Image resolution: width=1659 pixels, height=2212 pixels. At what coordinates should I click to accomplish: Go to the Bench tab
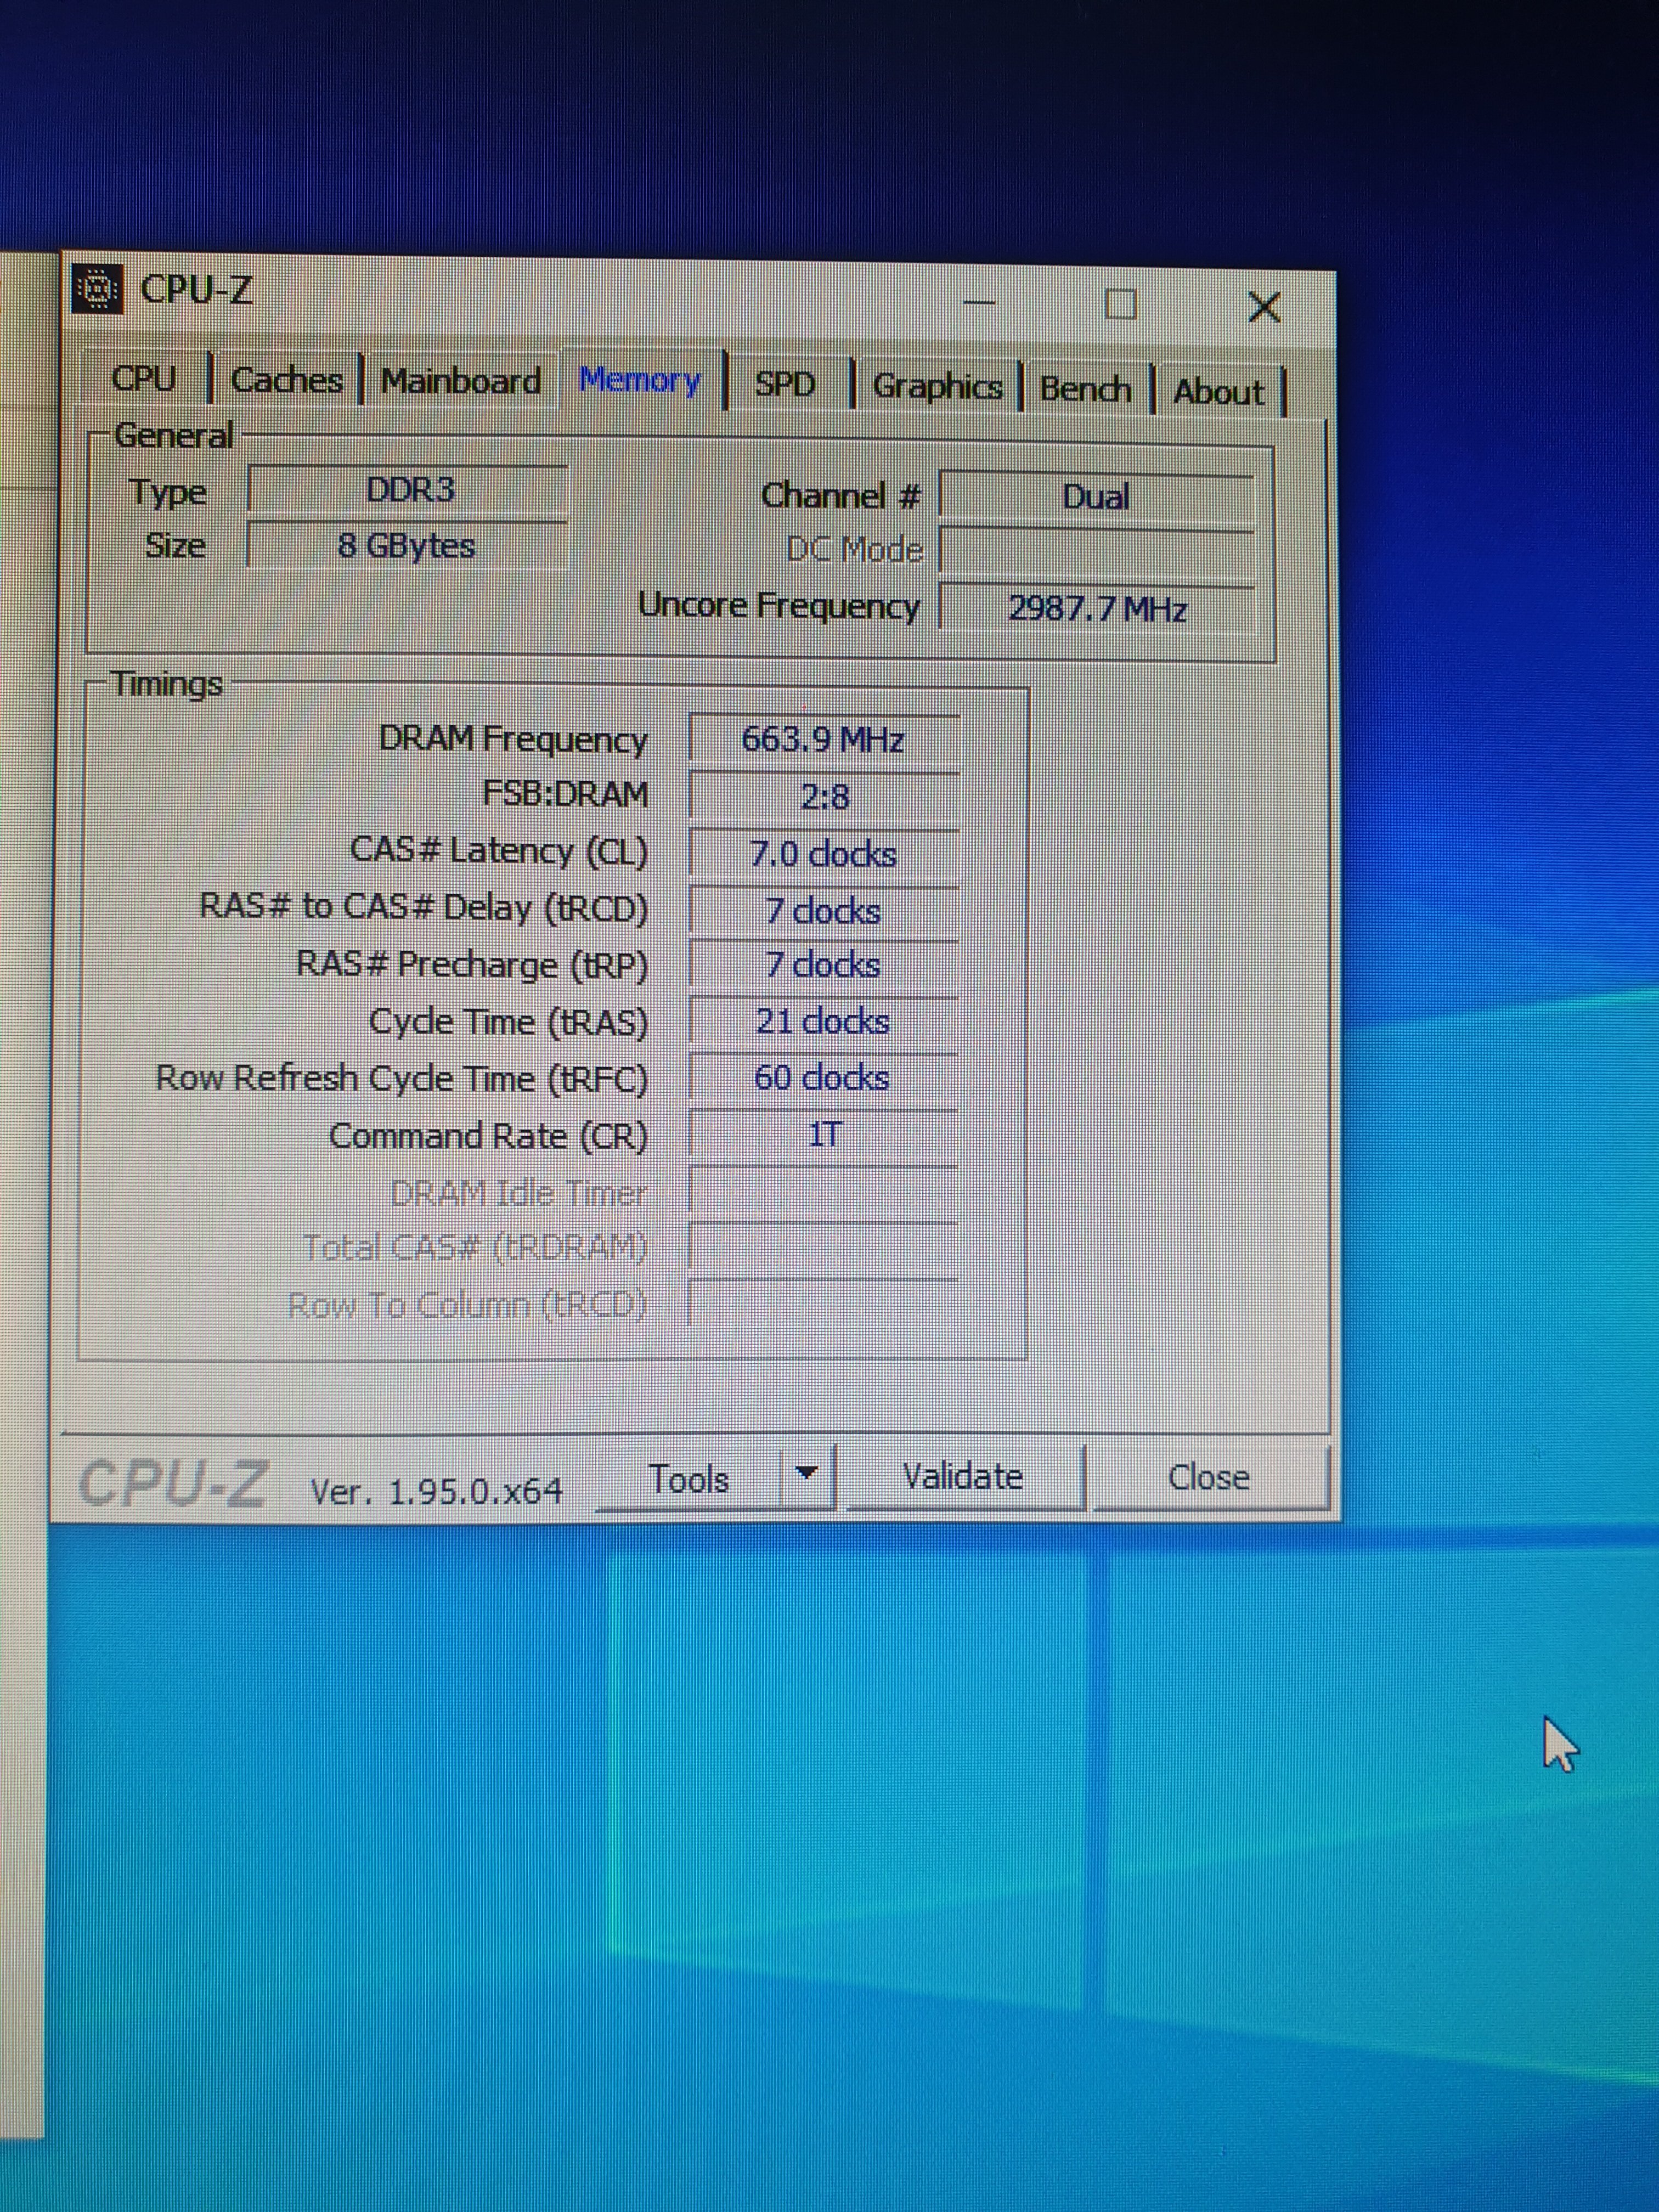pyautogui.click(x=1085, y=389)
